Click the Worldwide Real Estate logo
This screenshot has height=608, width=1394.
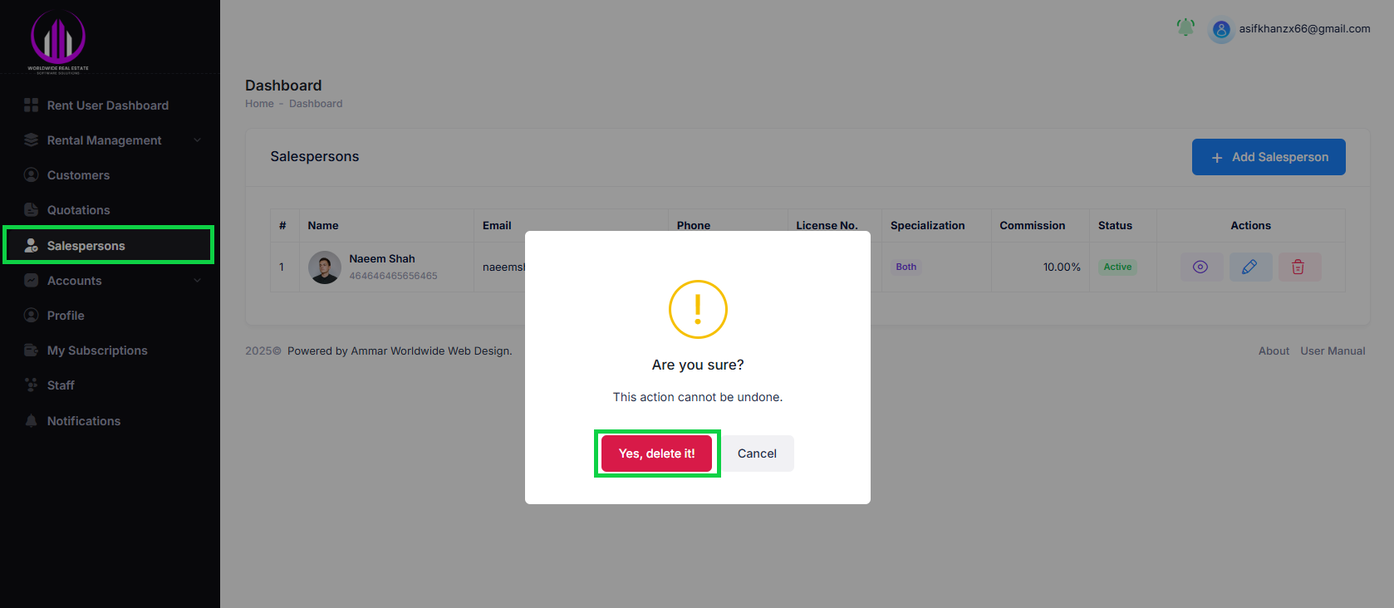tap(58, 42)
